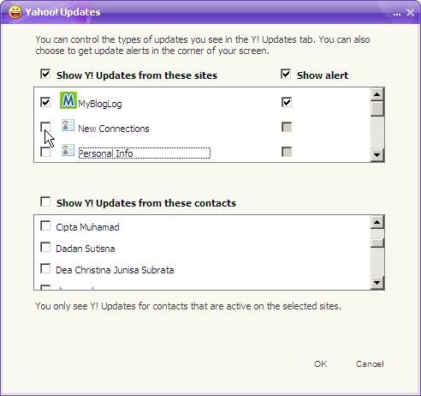The image size is (421, 396).
Task: Click the Yahoo smiley icon in title bar
Action: tap(15, 12)
